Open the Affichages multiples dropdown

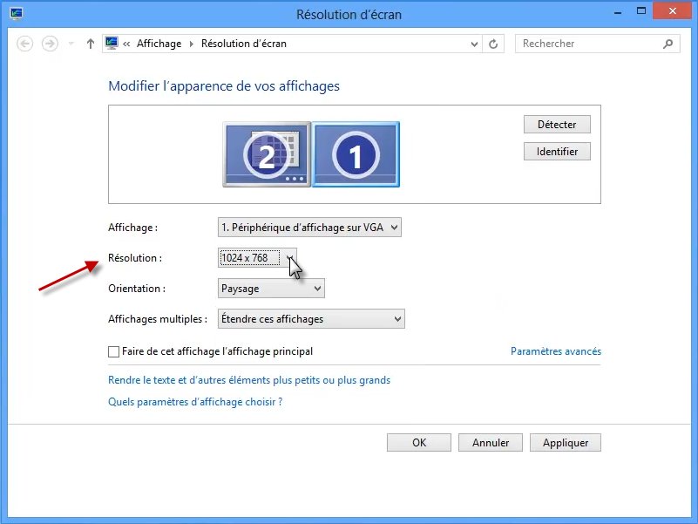310,319
